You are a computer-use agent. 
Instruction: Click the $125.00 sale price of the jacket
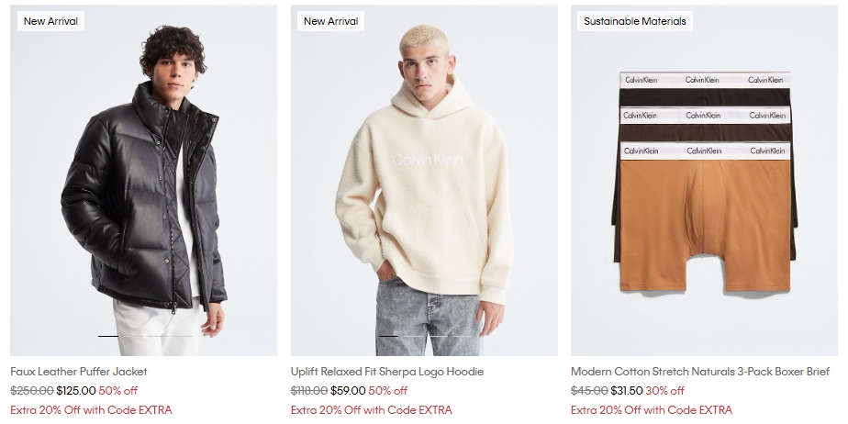(x=75, y=390)
